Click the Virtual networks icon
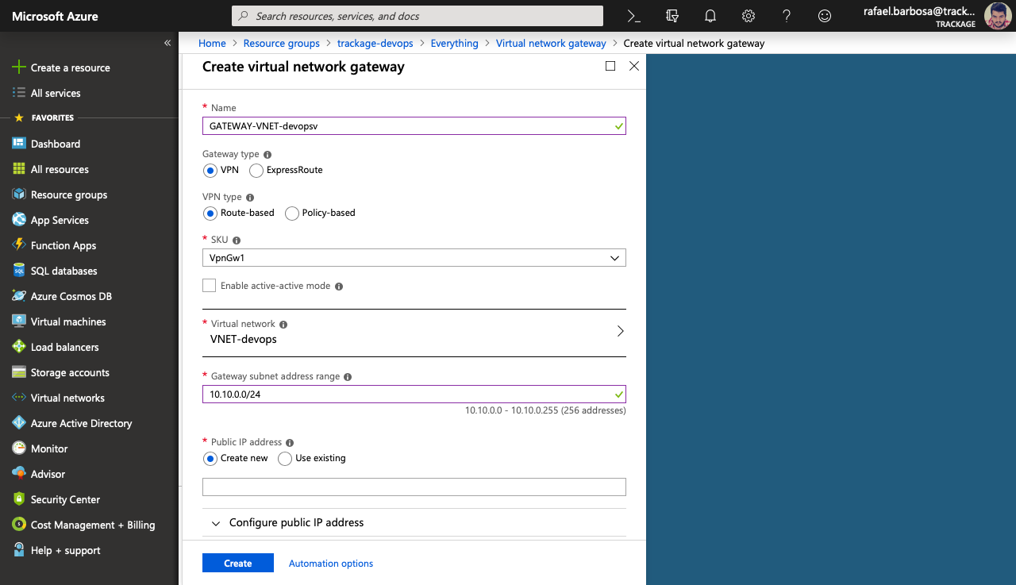Image resolution: width=1016 pixels, height=585 pixels. pyautogui.click(x=19, y=398)
